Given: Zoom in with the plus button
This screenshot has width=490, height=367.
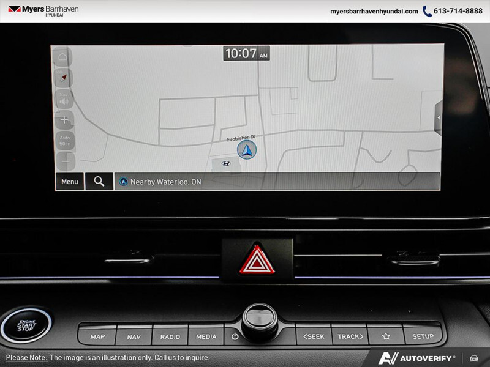Looking at the screenshot, I should pyautogui.click(x=64, y=120).
